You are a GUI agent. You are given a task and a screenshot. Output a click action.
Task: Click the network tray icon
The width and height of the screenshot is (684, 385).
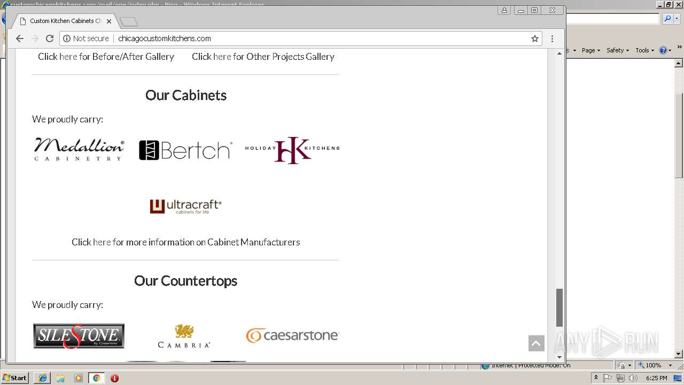(x=620, y=378)
